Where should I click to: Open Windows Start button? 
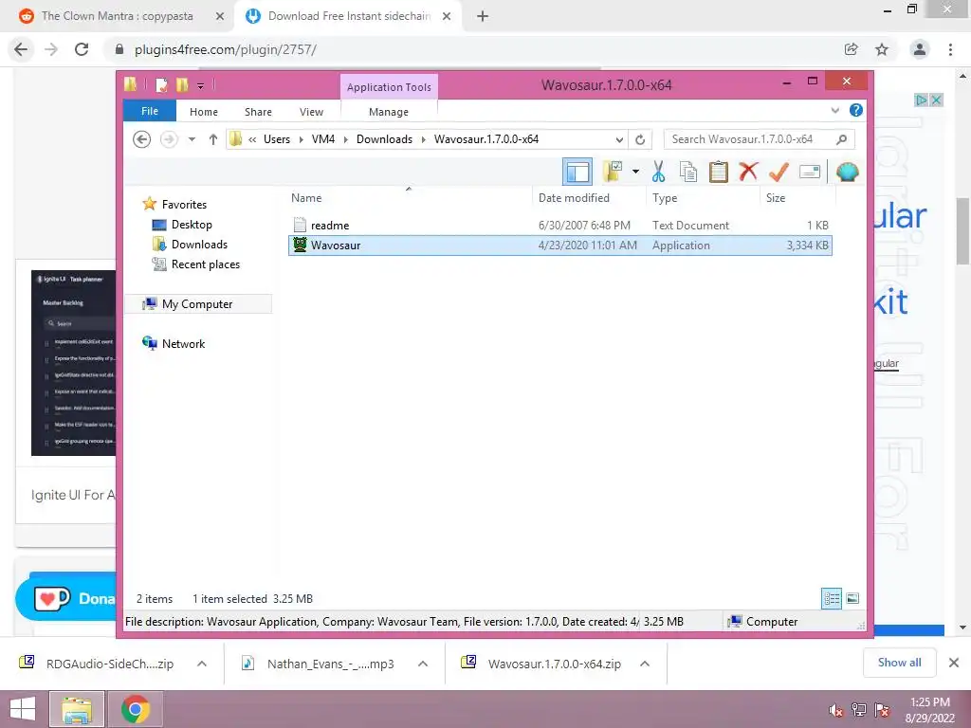(x=23, y=709)
